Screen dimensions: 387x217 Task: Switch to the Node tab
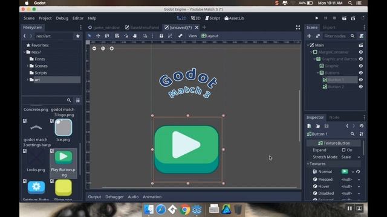pyautogui.click(x=334, y=118)
